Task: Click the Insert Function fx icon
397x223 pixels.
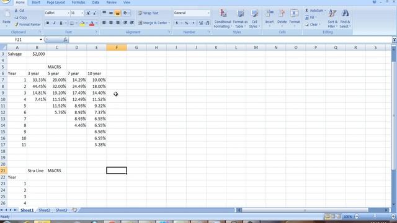Action: (x=65, y=40)
